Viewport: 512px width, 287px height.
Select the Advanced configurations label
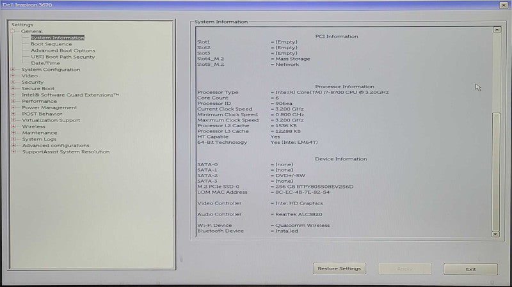pyautogui.click(x=56, y=146)
